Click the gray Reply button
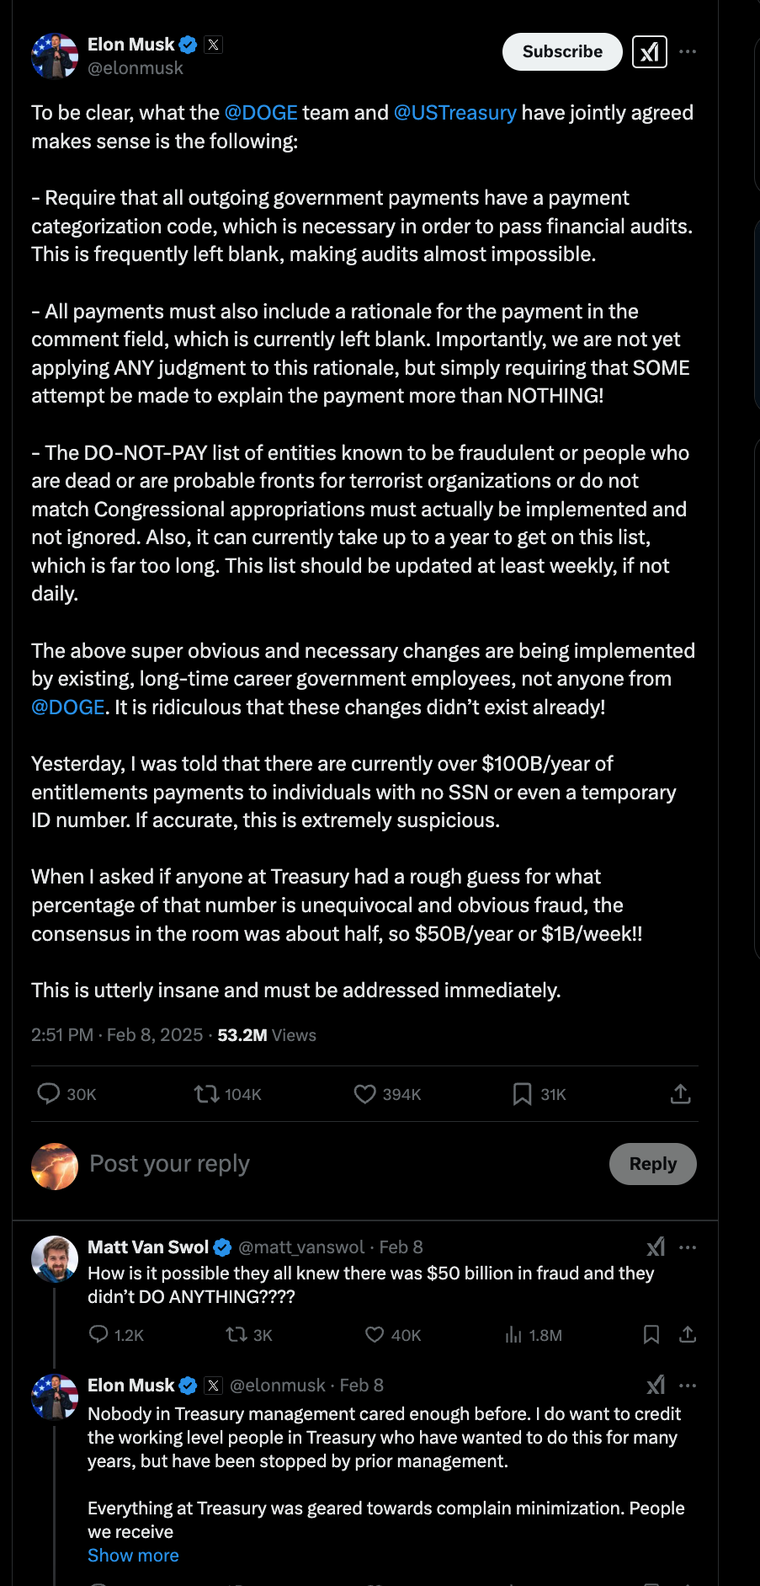 (652, 1163)
